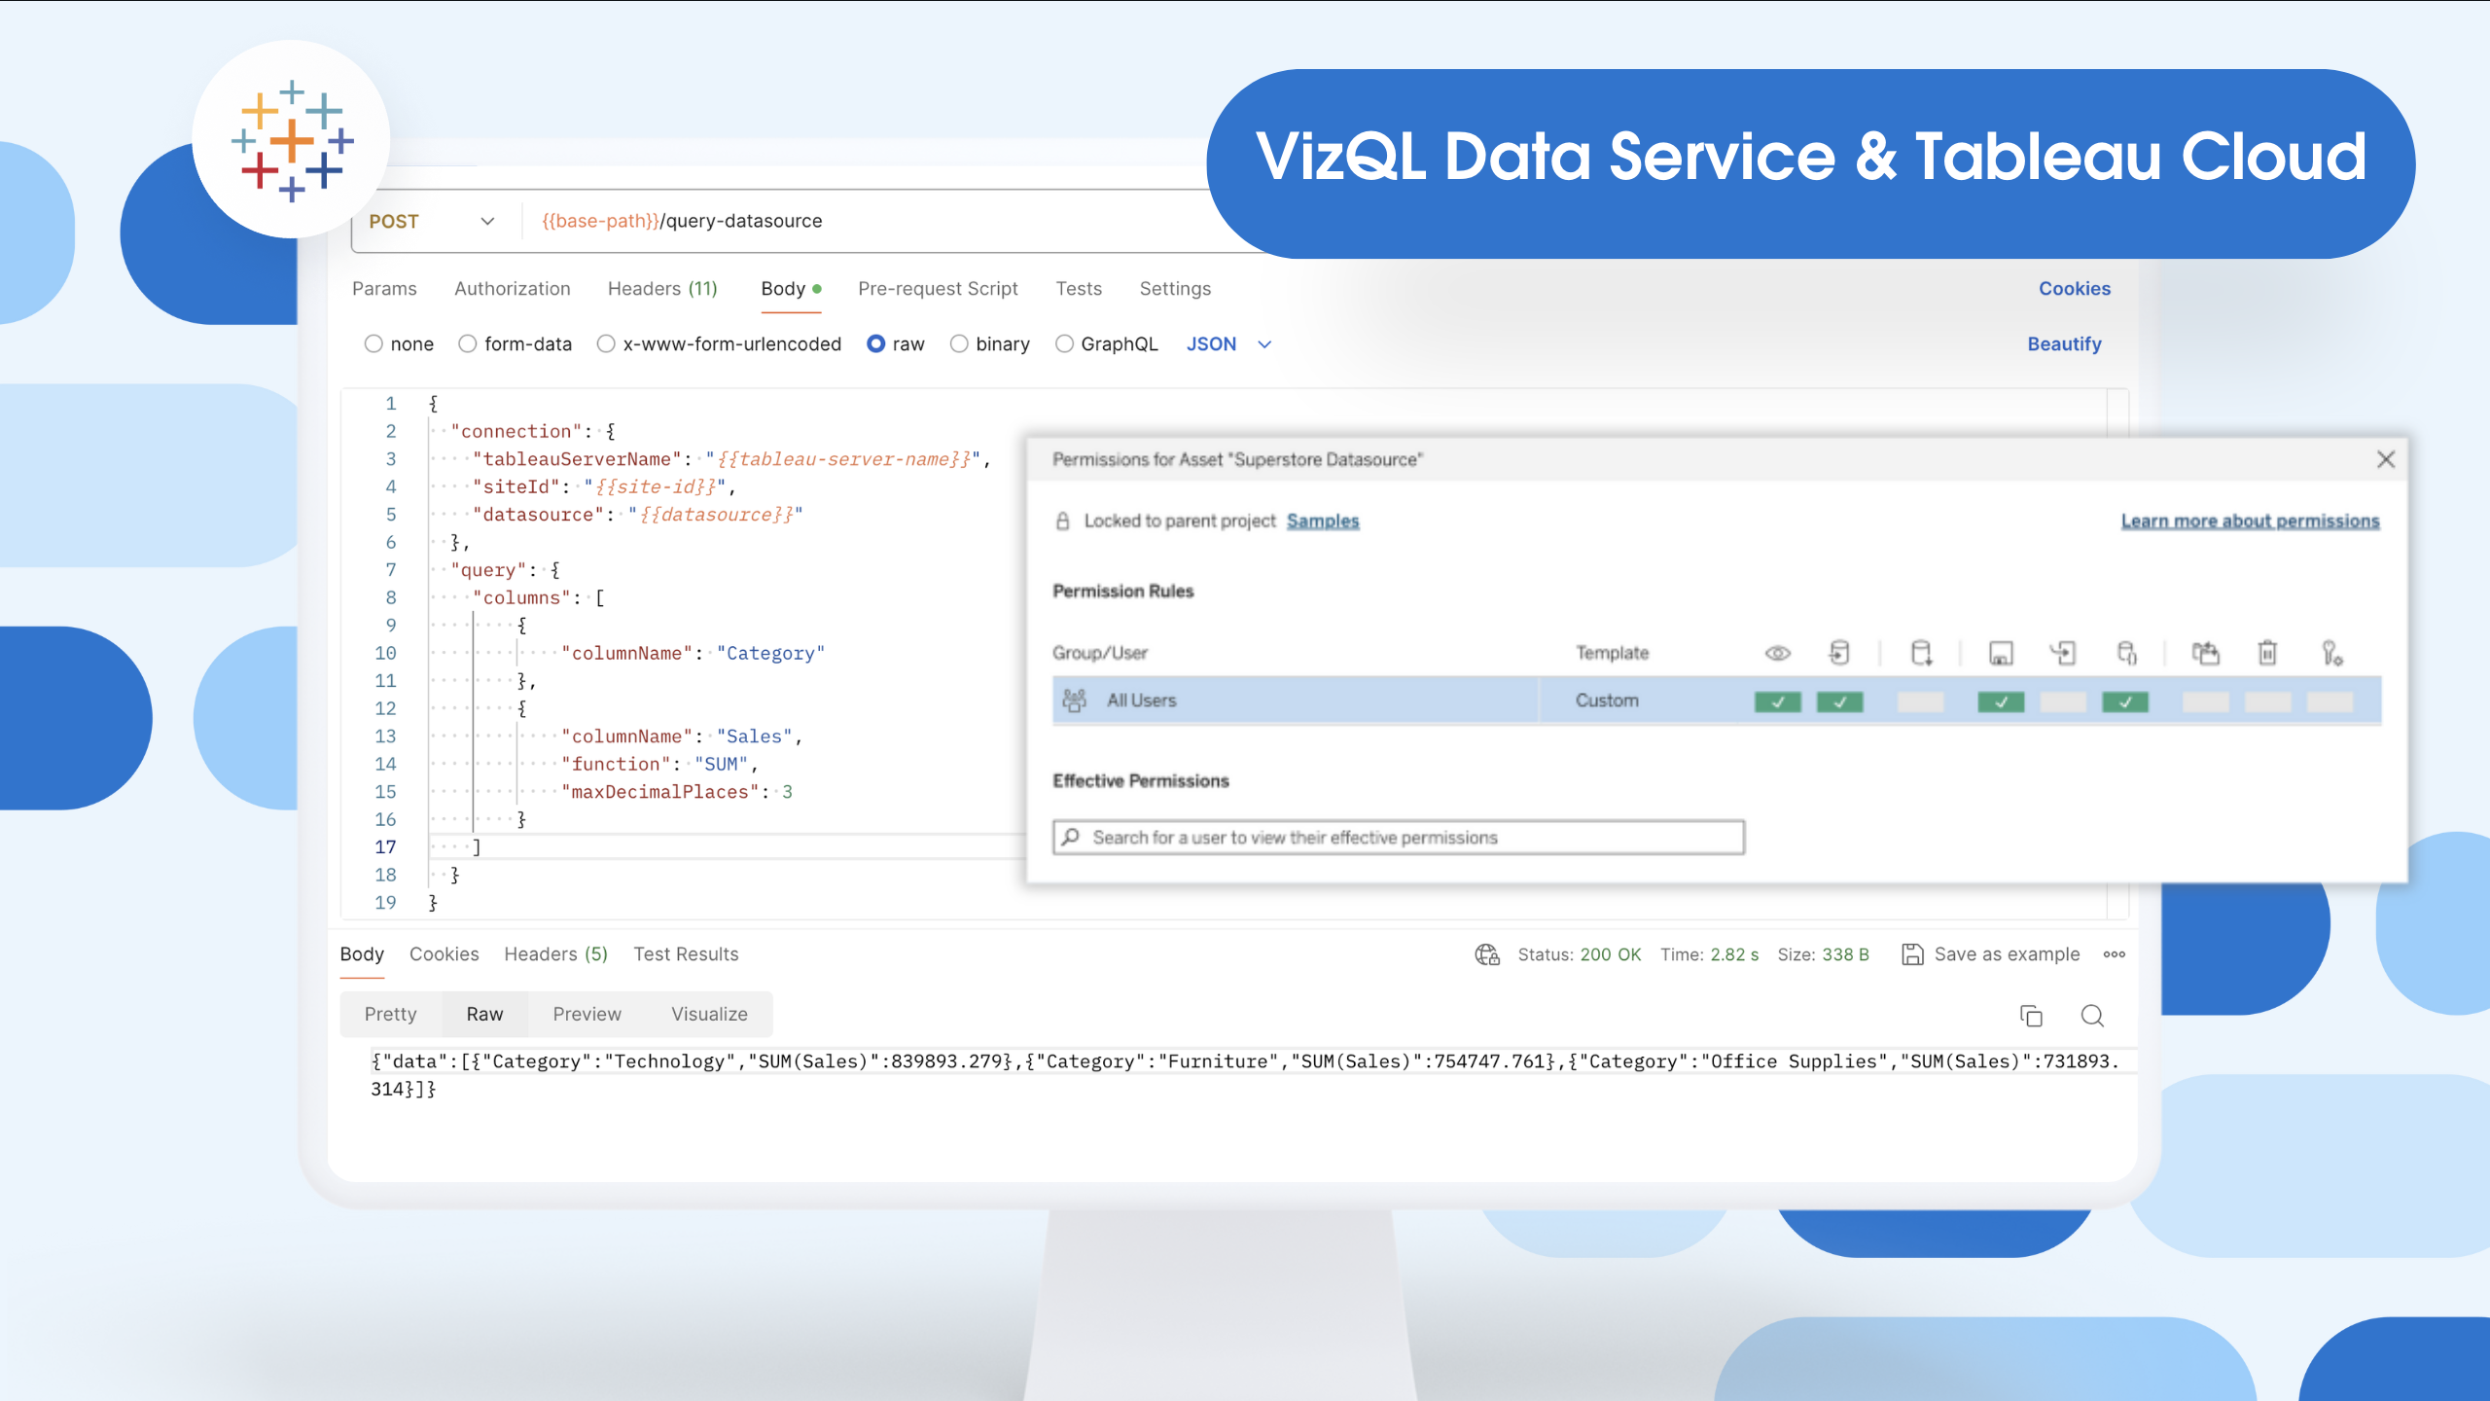Copy the response body with copy icon
The height and width of the screenshot is (1401, 2490).
tap(2031, 1016)
